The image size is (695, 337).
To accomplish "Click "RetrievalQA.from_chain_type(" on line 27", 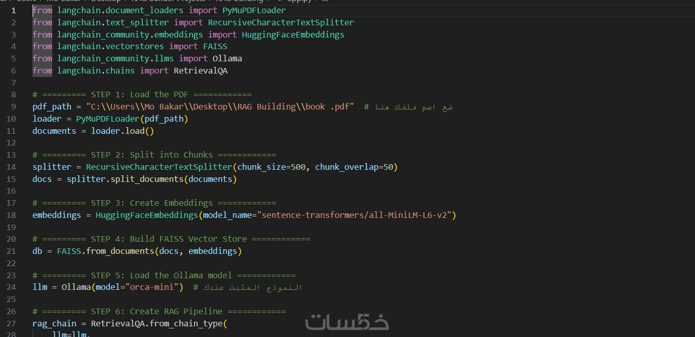I will click(x=159, y=323).
